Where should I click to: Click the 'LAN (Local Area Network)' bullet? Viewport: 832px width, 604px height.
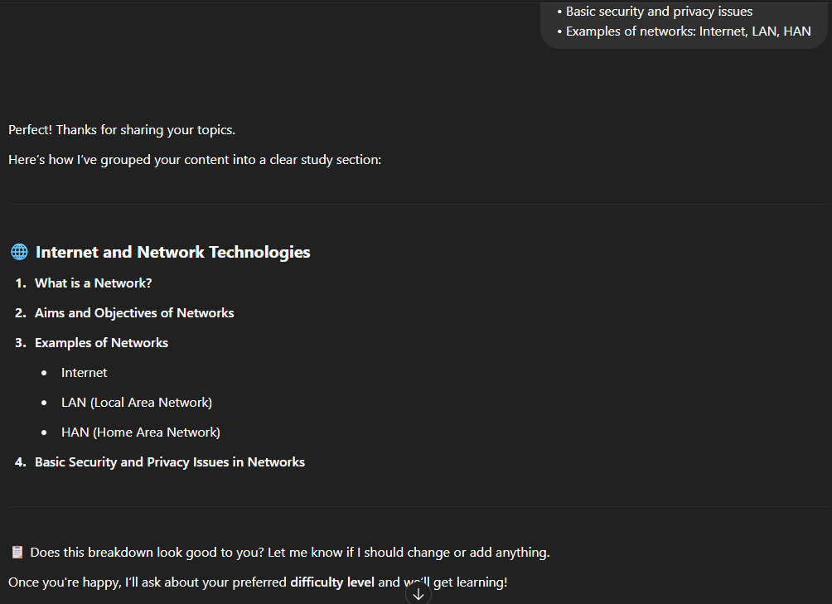click(x=137, y=403)
